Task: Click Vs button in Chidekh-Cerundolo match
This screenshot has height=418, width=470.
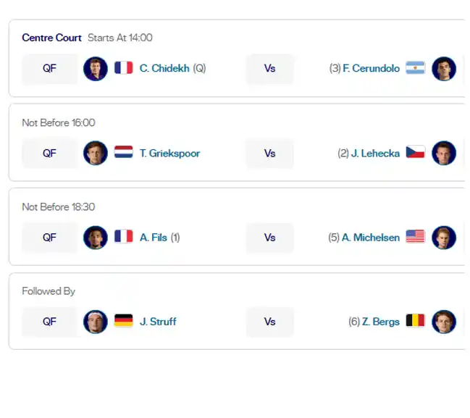Action: coord(270,69)
